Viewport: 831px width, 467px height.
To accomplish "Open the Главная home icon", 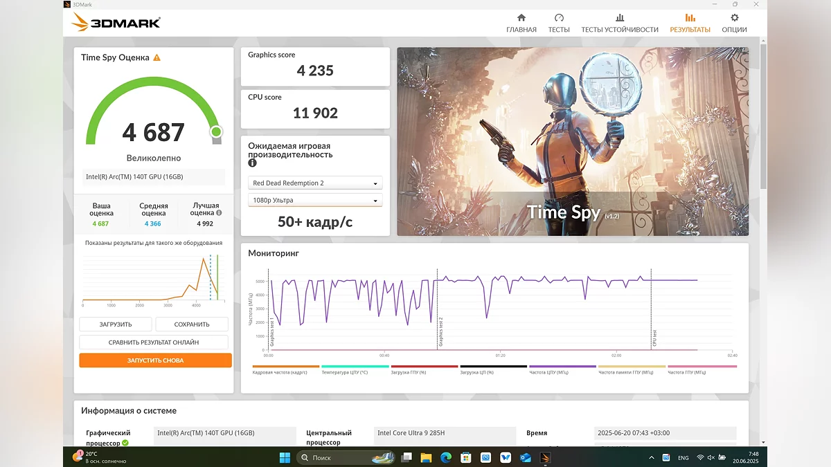I will tap(521, 18).
